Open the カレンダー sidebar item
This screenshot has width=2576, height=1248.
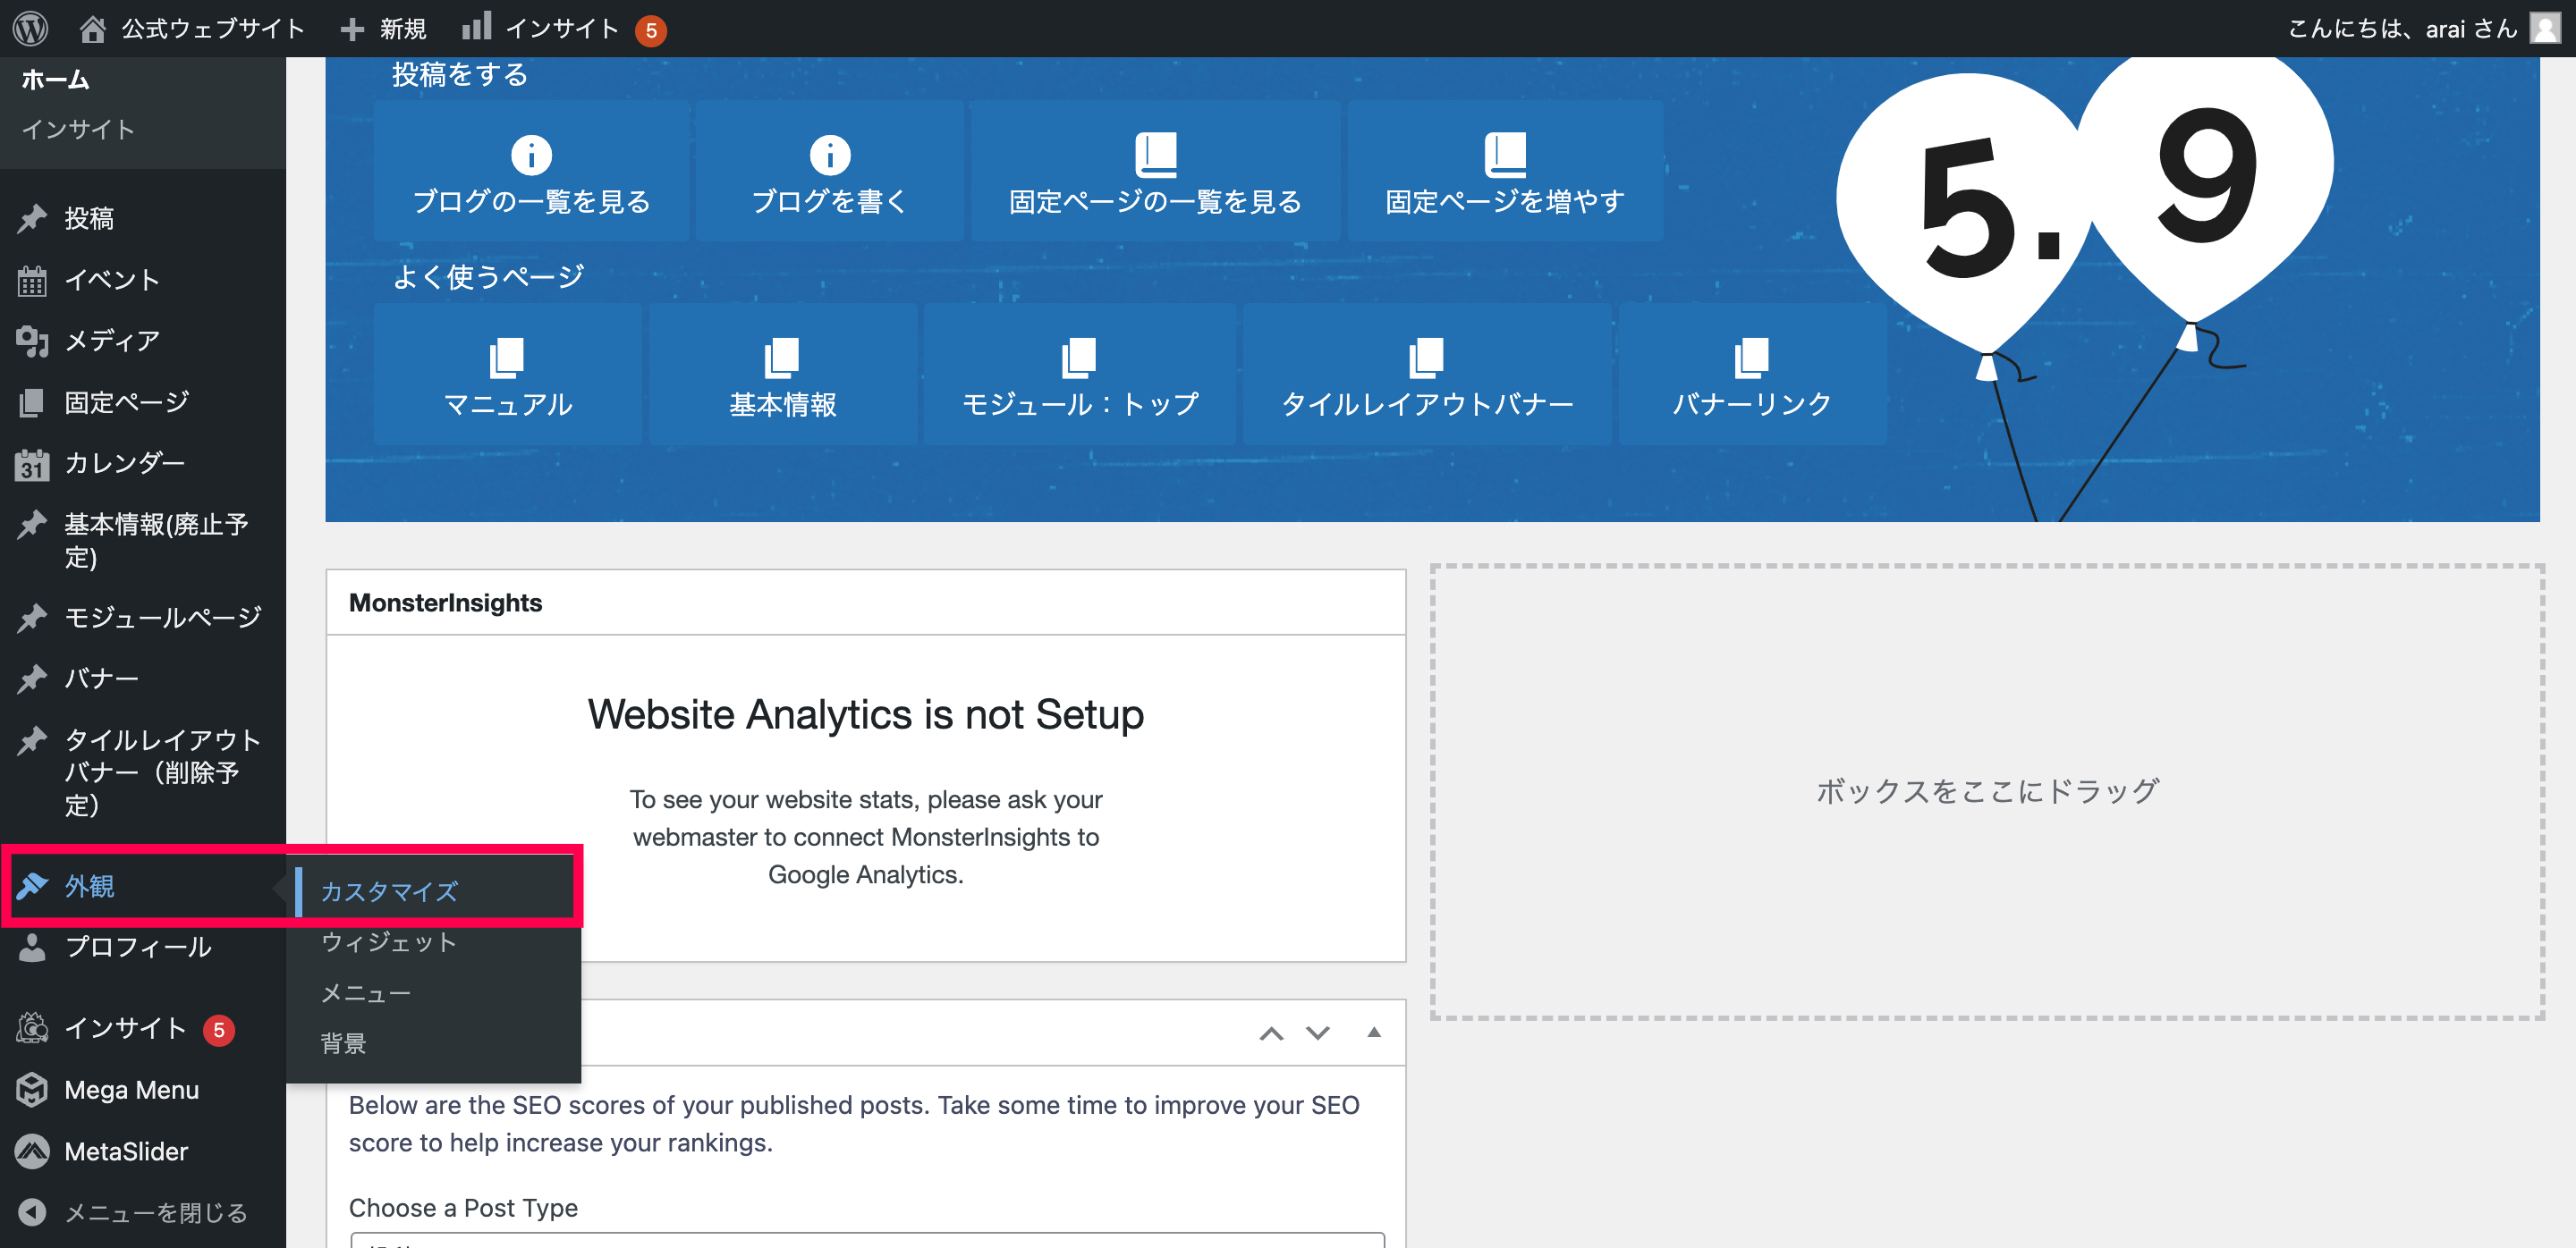click(x=124, y=462)
